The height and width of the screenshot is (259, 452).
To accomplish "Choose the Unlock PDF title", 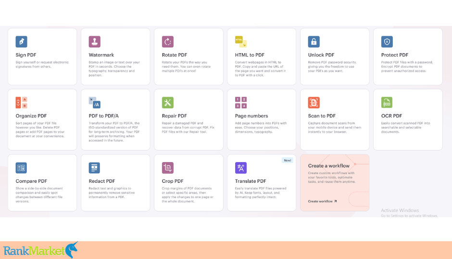I will (x=321, y=55).
